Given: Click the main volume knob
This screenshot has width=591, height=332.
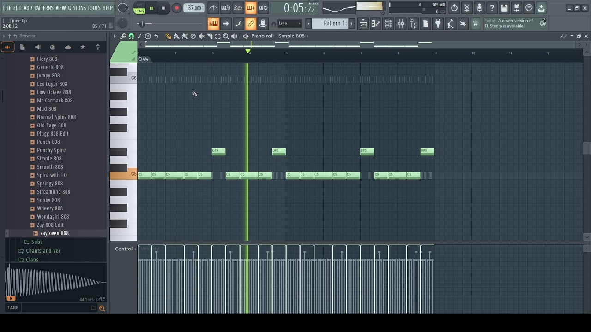Looking at the screenshot, I should (x=123, y=8).
